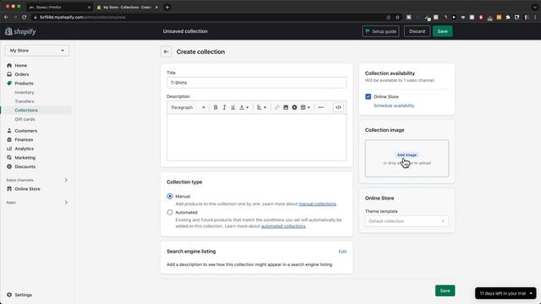Open the automated collections link
541x304 pixels.
[283, 226]
